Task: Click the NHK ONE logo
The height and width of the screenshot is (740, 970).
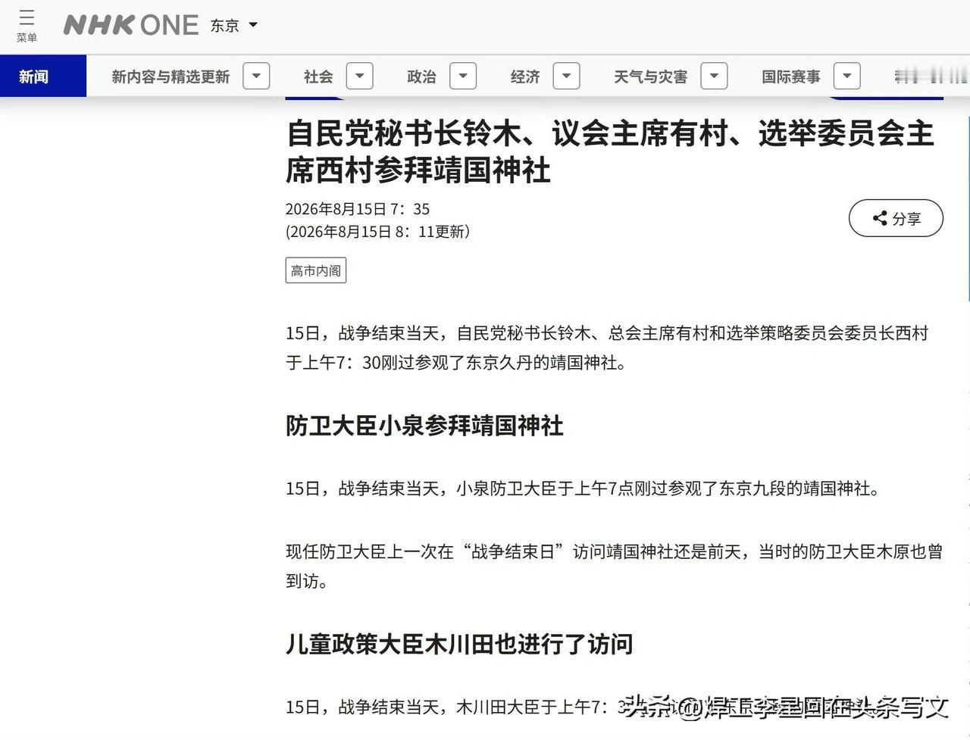Action: pyautogui.click(x=130, y=25)
